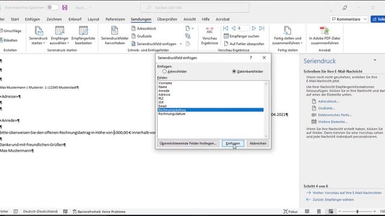Select Rechnungsbetrag in field list
Screen dimensions: 385x216
(x=211, y=110)
